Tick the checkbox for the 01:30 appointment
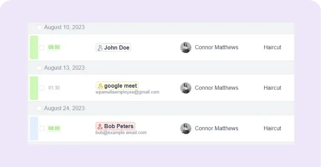This screenshot has width=321, height=167. 42,88
